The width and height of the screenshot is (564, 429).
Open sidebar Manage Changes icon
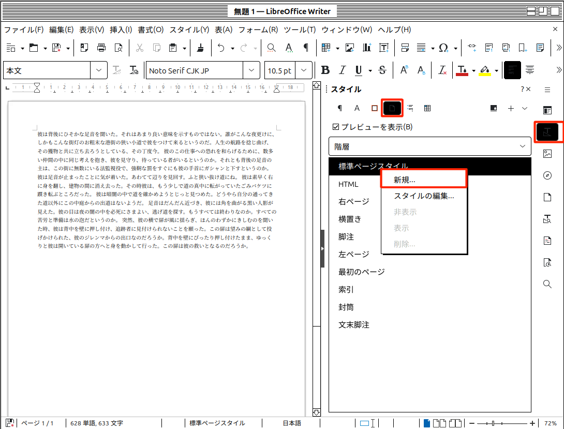pyautogui.click(x=547, y=241)
